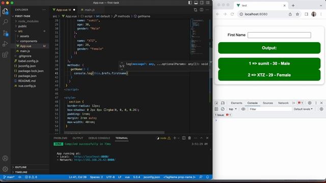Open editor more actions menu
Viewport: 326px width, 183px height.
point(207,10)
